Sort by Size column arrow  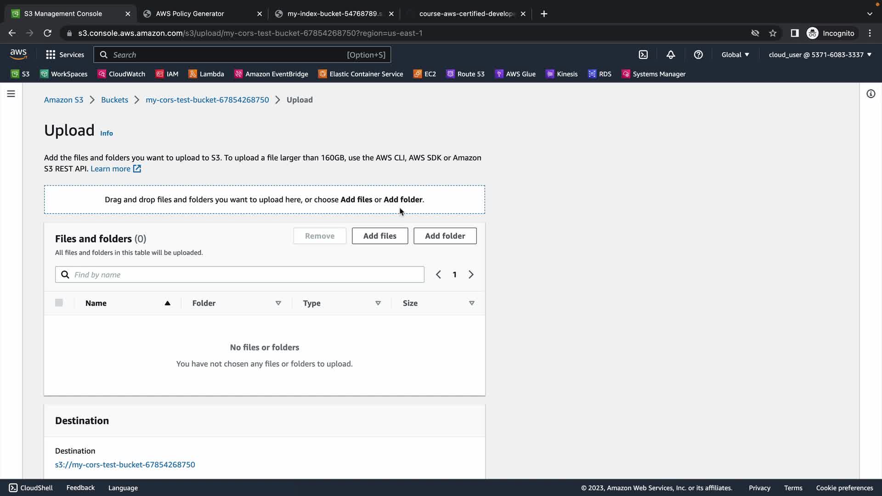[x=471, y=303]
